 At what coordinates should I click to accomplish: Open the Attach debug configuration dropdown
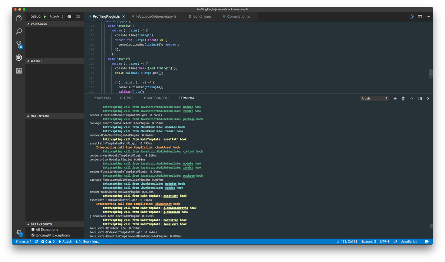(x=56, y=17)
